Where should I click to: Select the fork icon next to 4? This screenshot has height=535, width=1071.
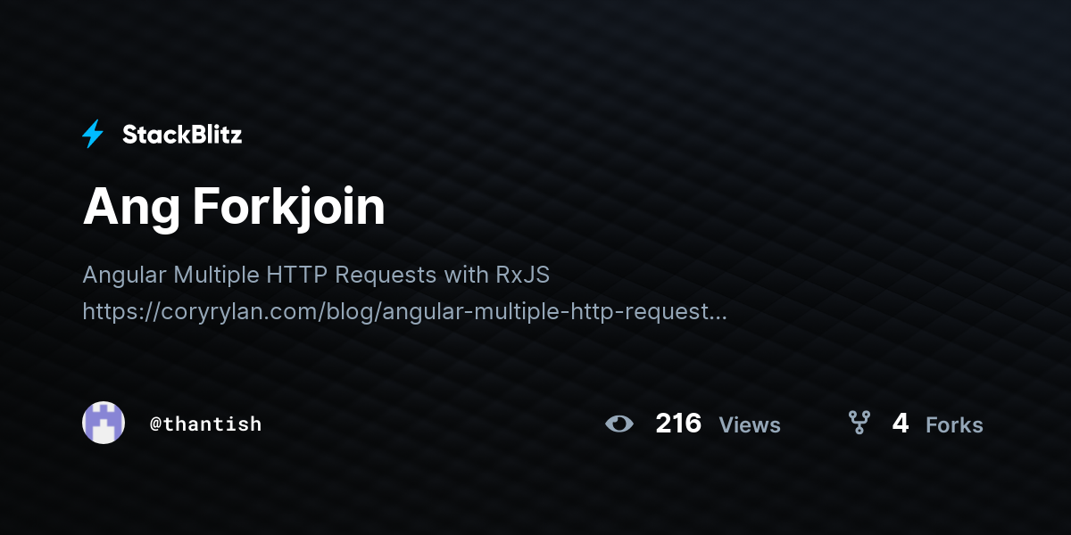[x=859, y=423]
